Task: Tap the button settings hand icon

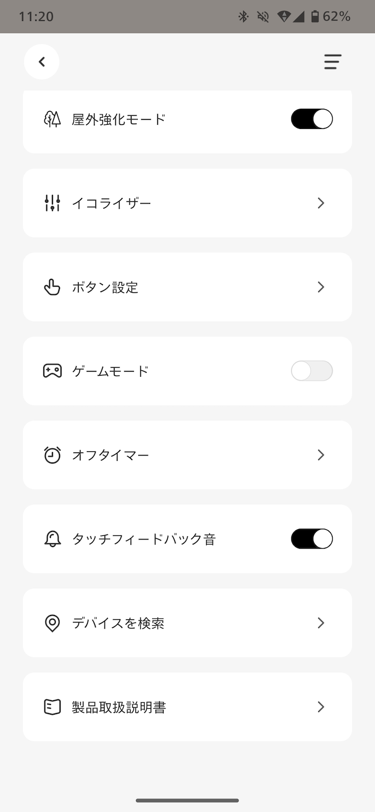Action: coord(52,287)
